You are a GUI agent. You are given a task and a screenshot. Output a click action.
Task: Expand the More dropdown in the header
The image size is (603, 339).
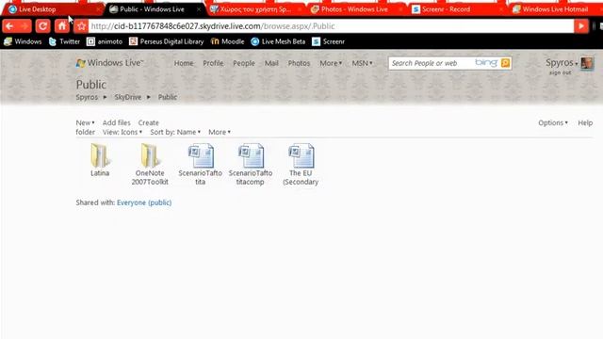tap(331, 63)
